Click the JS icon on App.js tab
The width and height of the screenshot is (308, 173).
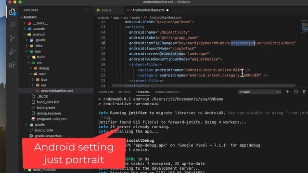pyautogui.click(x=98, y=10)
